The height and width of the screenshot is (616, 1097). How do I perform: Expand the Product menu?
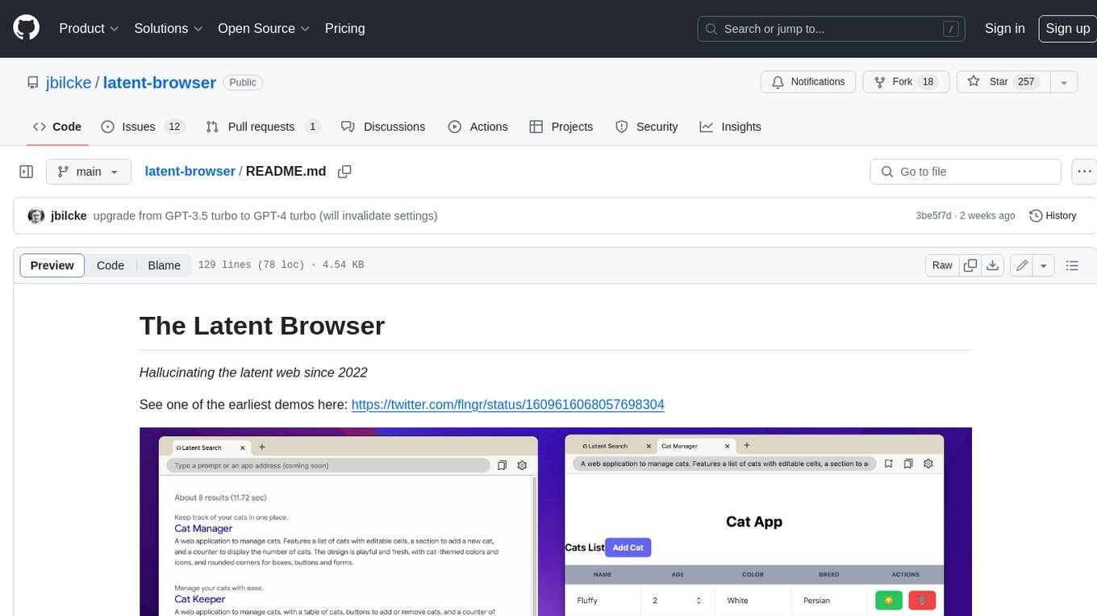coord(89,28)
